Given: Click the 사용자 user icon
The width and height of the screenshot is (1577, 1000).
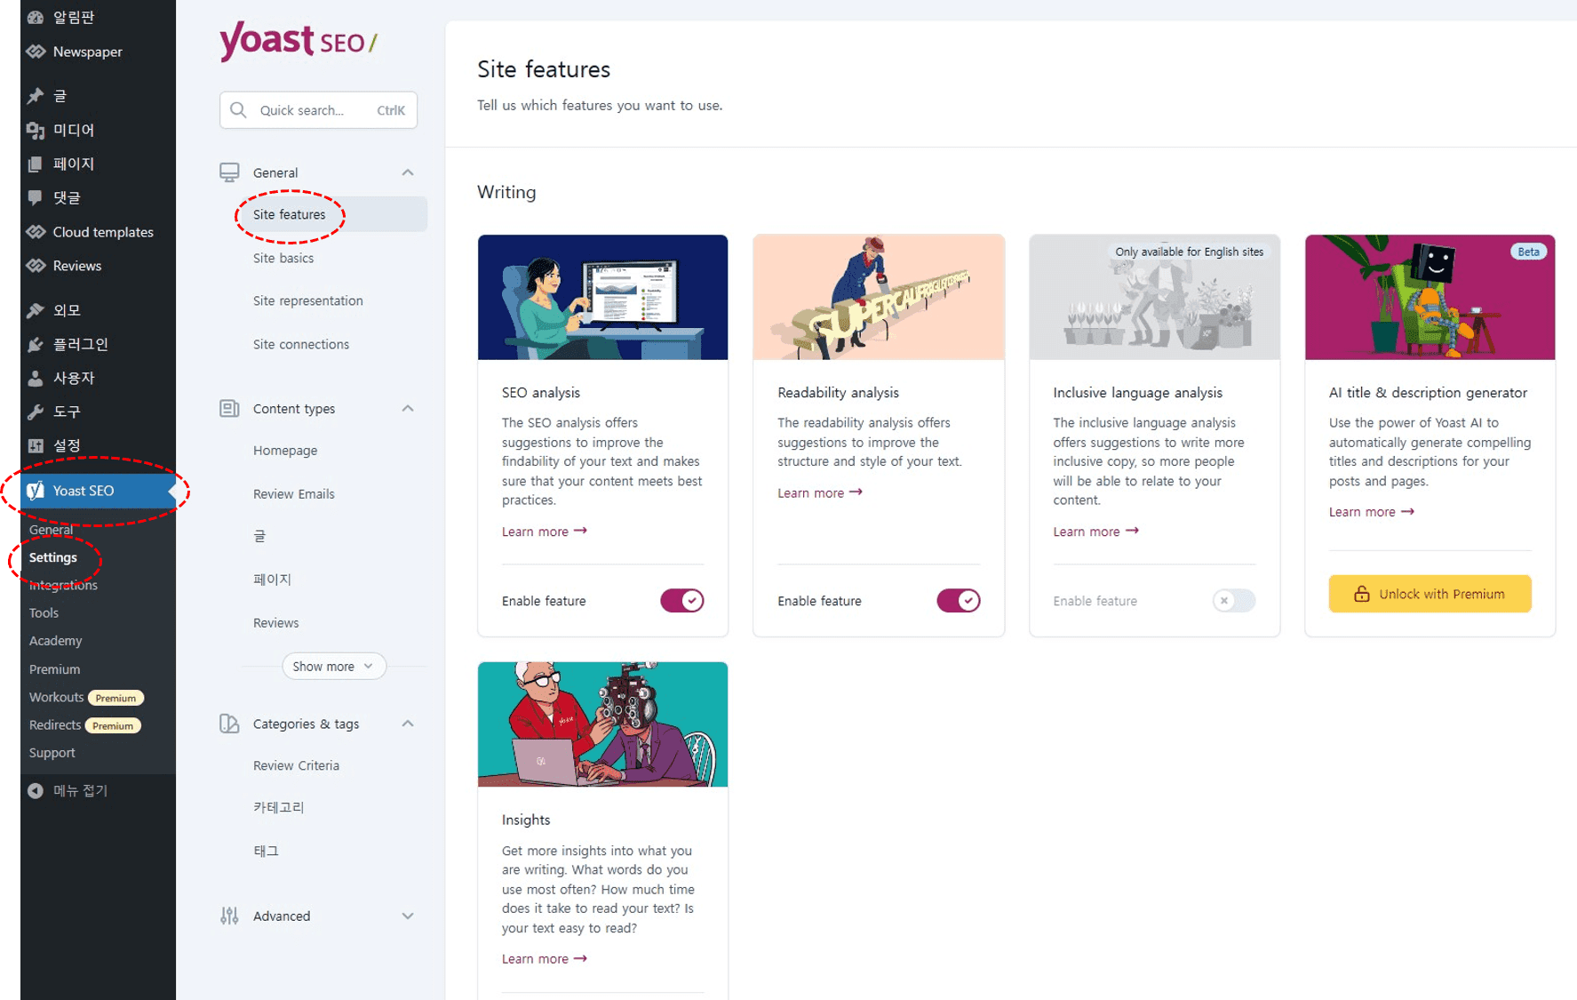Looking at the screenshot, I should 36,378.
